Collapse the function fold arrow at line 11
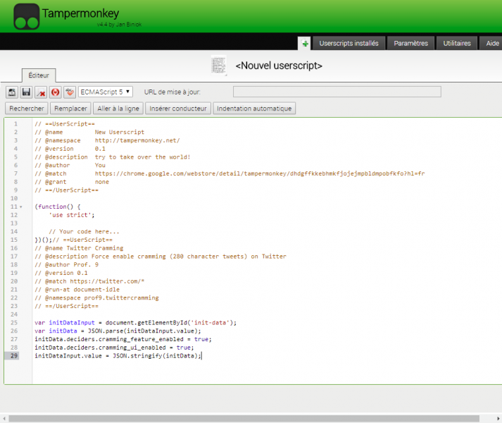502x423 pixels. (x=21, y=207)
